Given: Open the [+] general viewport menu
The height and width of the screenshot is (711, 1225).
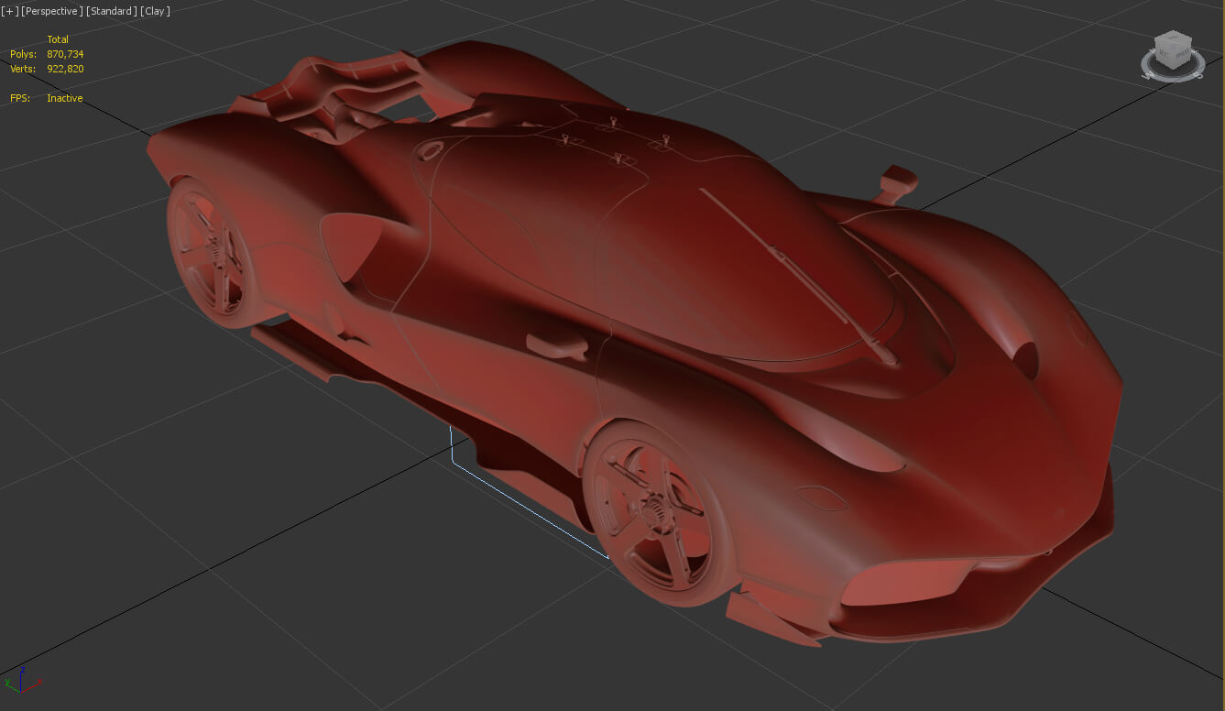Looking at the screenshot, I should pyautogui.click(x=9, y=11).
